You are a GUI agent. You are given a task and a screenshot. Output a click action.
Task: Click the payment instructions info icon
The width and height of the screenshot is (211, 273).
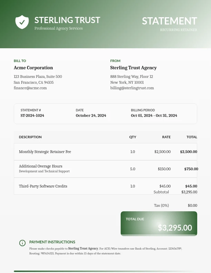[x=22, y=243]
